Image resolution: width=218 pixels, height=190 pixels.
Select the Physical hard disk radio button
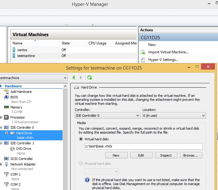[81, 164]
